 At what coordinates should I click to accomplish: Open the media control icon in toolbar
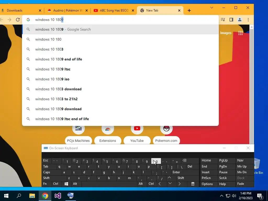[223, 20]
